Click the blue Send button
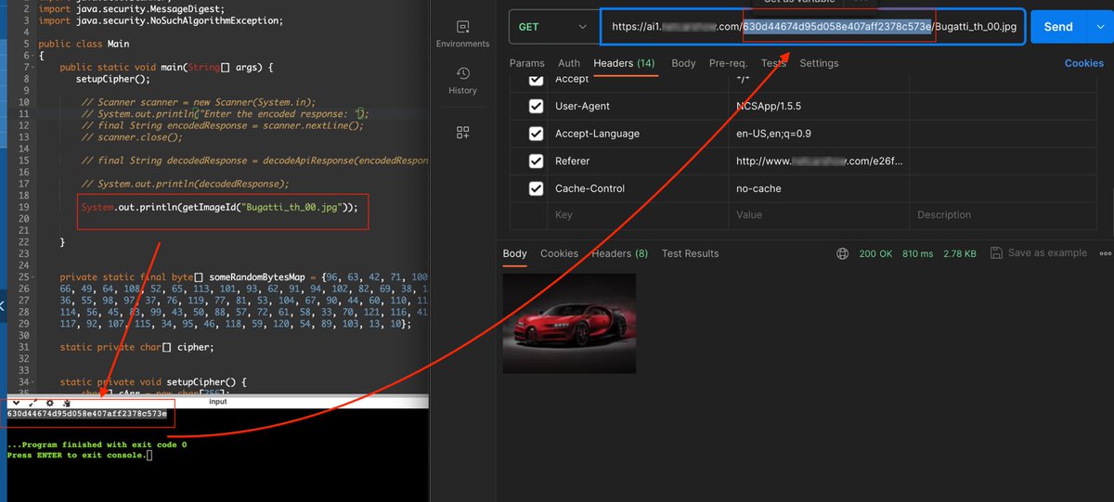 click(x=1058, y=27)
